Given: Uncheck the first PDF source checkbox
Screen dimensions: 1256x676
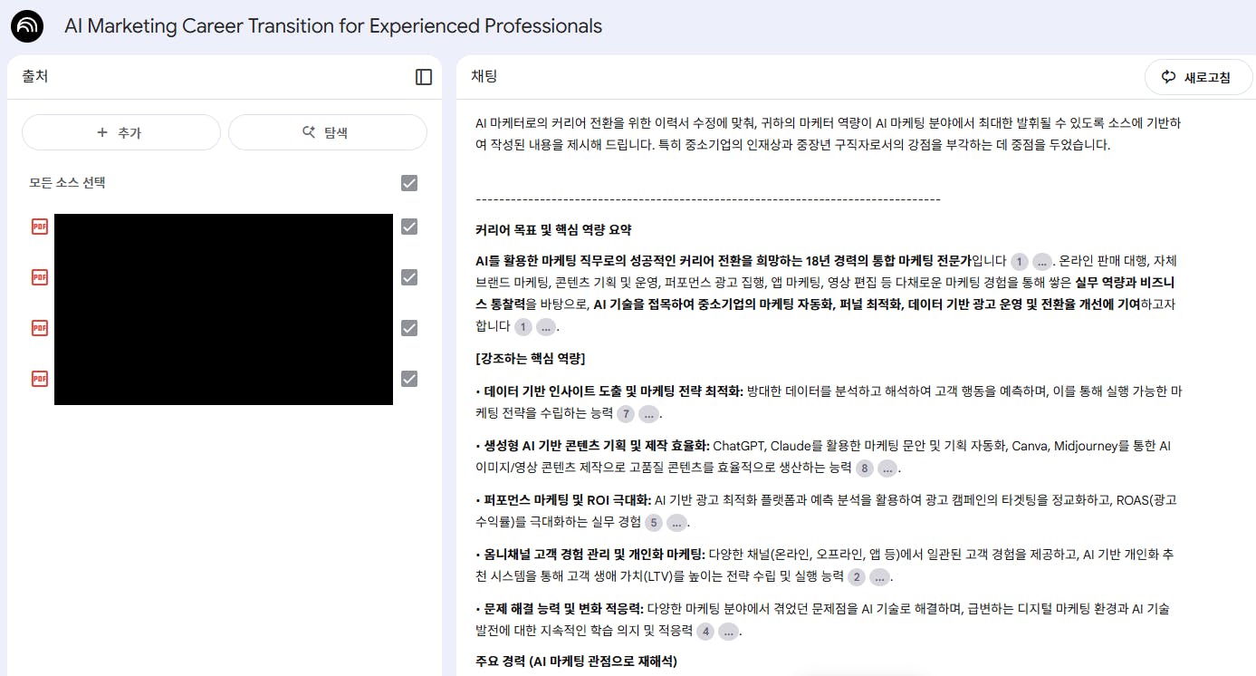Looking at the screenshot, I should pyautogui.click(x=409, y=227).
